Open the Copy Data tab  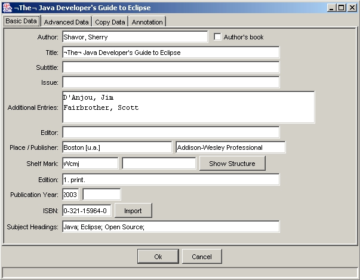(x=110, y=22)
